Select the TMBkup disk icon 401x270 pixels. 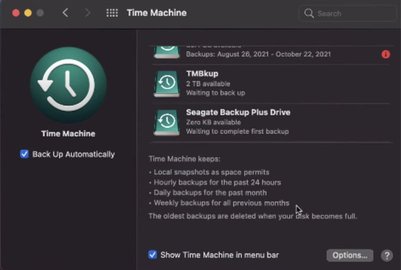(x=167, y=84)
